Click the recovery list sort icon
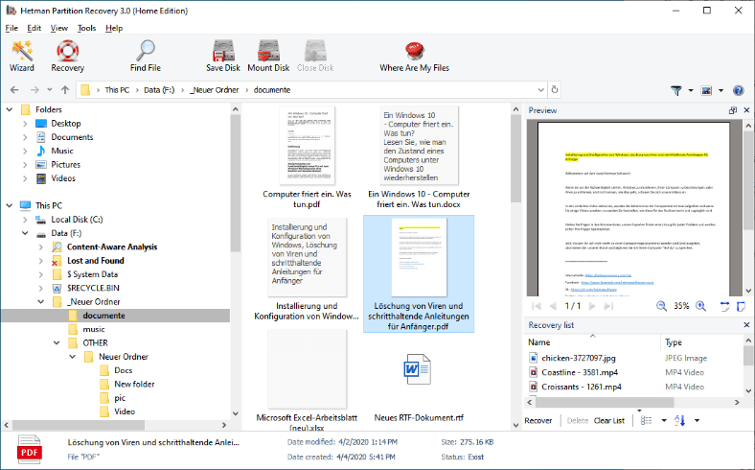 (680, 420)
